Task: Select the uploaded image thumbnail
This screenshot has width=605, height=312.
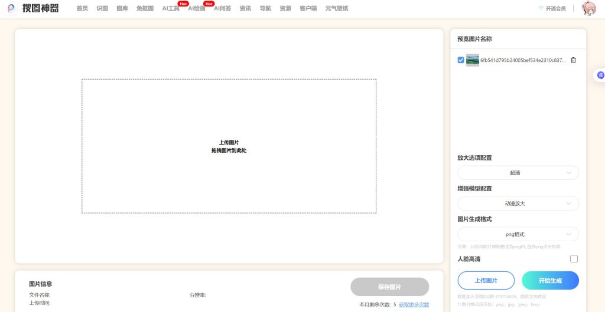Action: click(473, 60)
